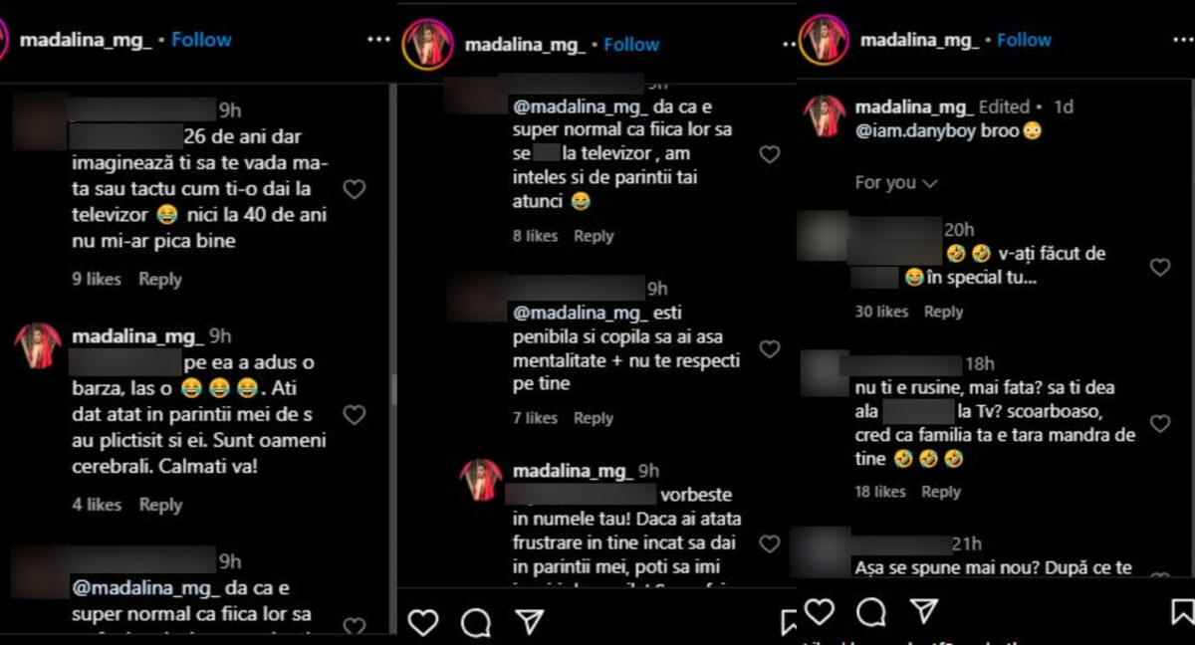Screen dimensions: 1195x645
Task: Like madalina_mg_'s 'Calmati va!' reply
Action: pos(355,414)
